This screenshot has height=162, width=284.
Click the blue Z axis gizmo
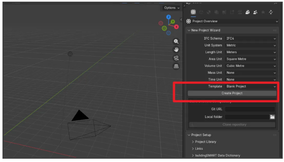coord(168,17)
